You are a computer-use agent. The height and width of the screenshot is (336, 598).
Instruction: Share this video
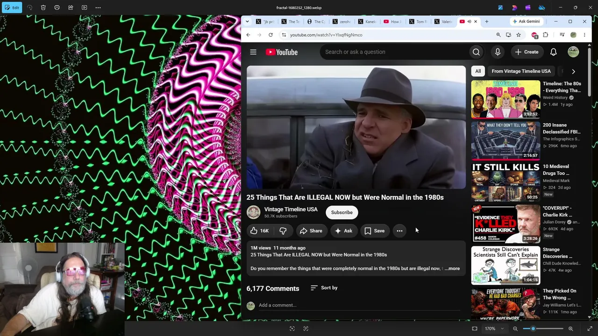click(311, 231)
